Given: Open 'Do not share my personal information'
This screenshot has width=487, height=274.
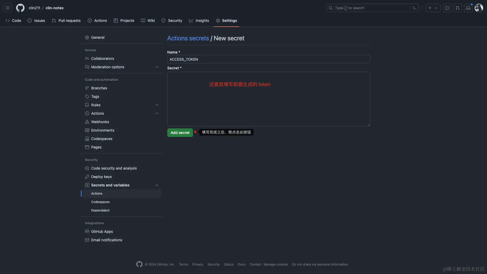Looking at the screenshot, I should (320, 265).
